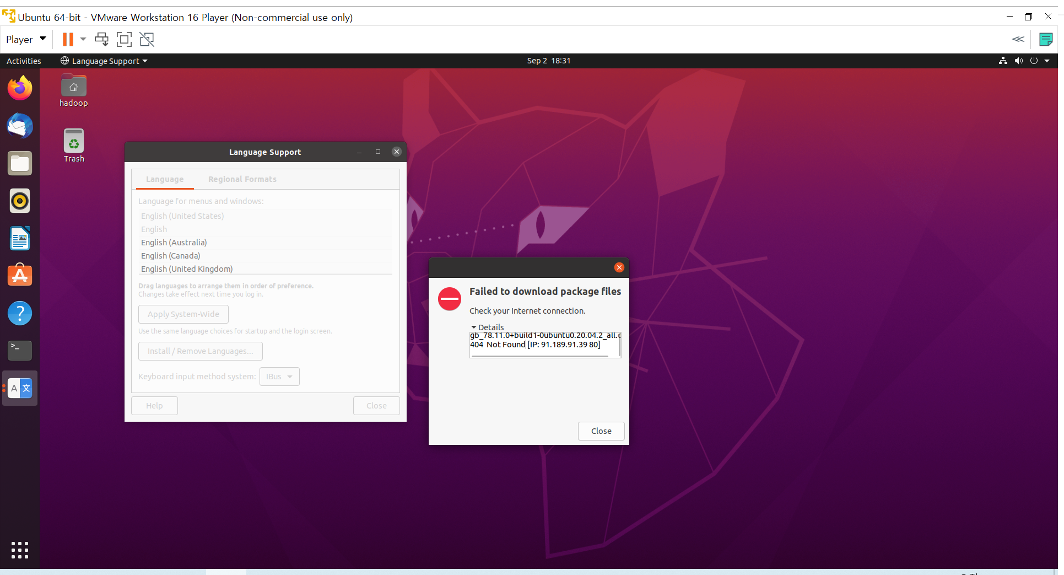The width and height of the screenshot is (1064, 575).
Task: Open the system menu arrow
Action: click(x=1047, y=61)
